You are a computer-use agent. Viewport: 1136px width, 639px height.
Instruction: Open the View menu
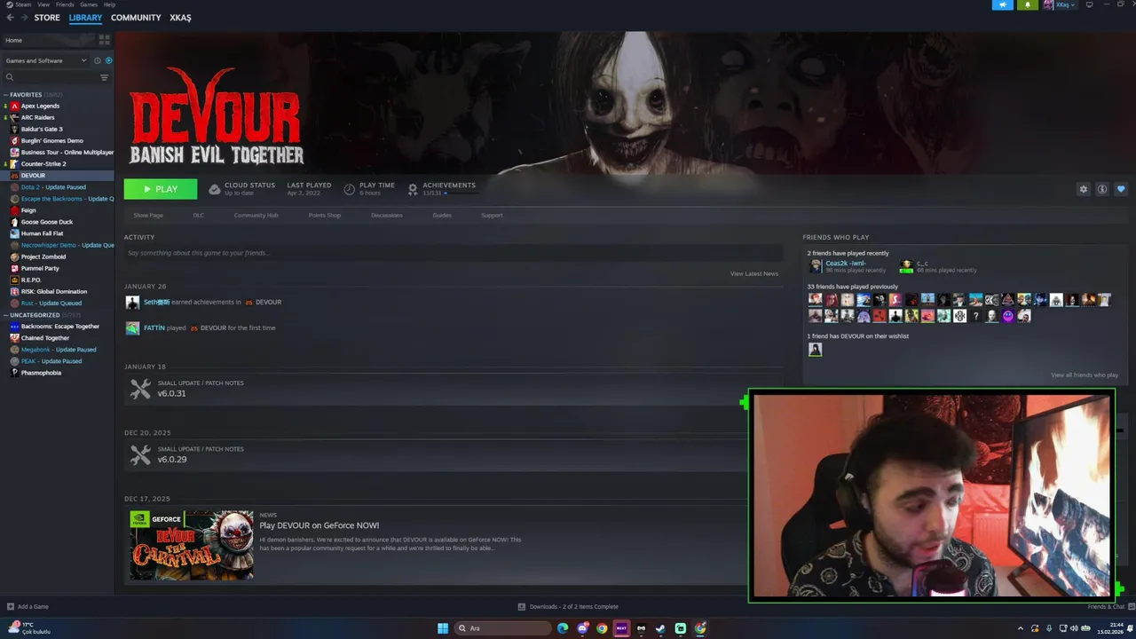pyautogui.click(x=43, y=4)
